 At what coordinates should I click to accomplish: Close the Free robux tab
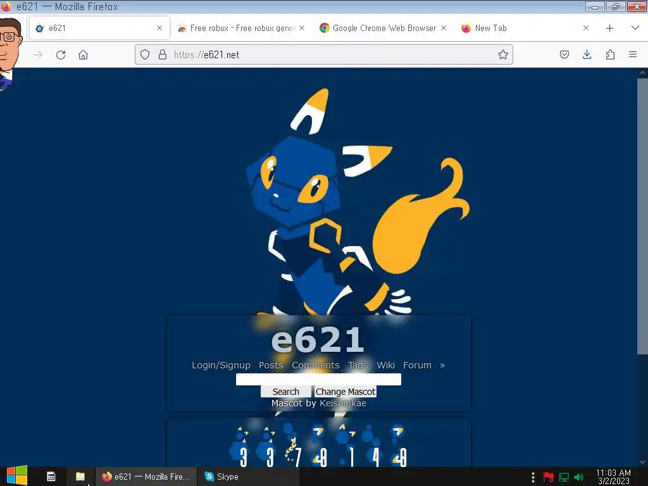click(302, 28)
